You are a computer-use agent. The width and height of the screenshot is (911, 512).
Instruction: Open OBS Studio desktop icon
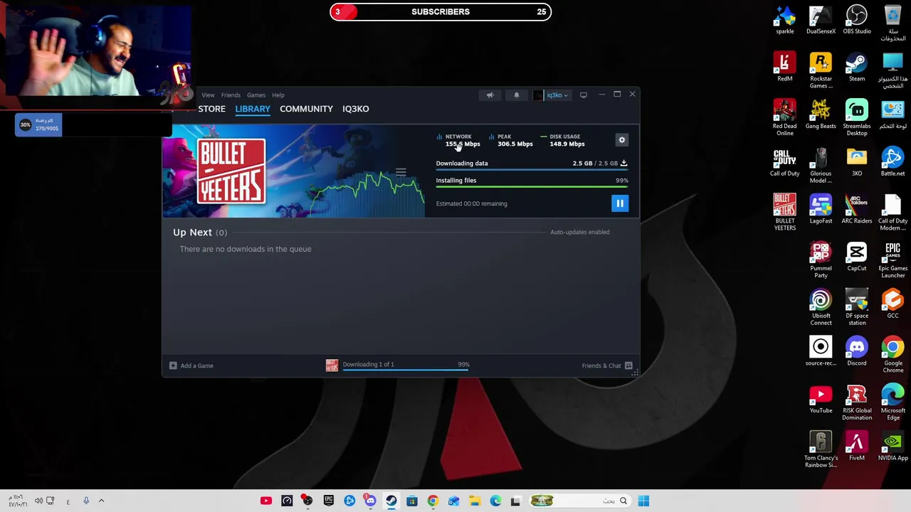[x=857, y=21]
